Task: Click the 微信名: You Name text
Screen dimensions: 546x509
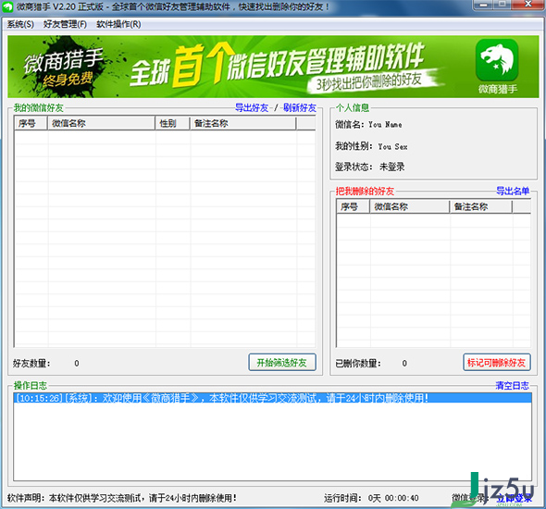Action: [x=368, y=124]
